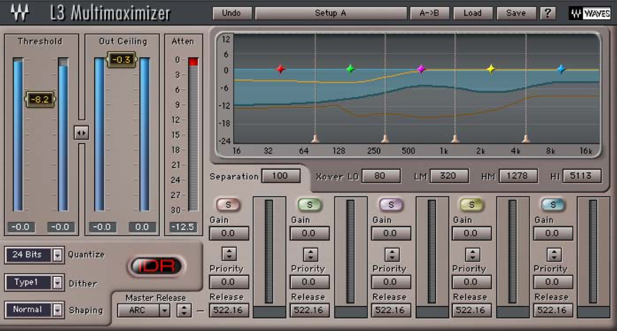
Task: Click the Threshold-Ceiling link arrows icon
Action: click(82, 133)
